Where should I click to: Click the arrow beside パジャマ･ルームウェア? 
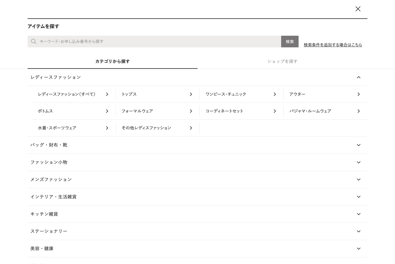[358, 111]
